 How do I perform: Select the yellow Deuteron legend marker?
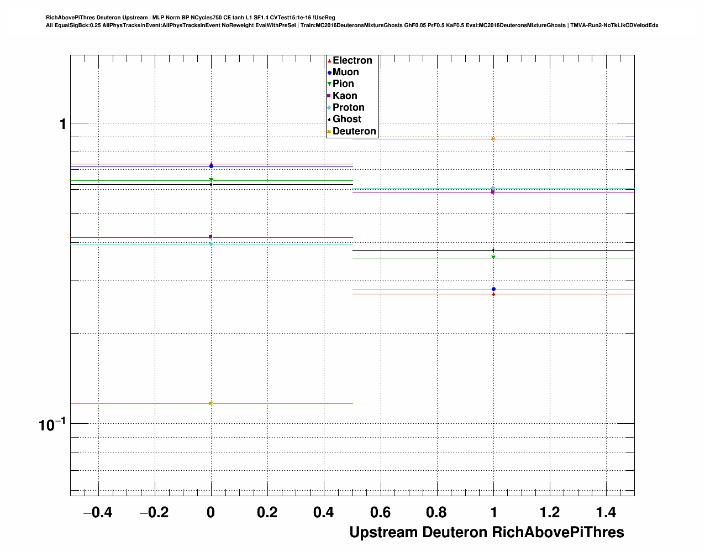click(x=329, y=132)
